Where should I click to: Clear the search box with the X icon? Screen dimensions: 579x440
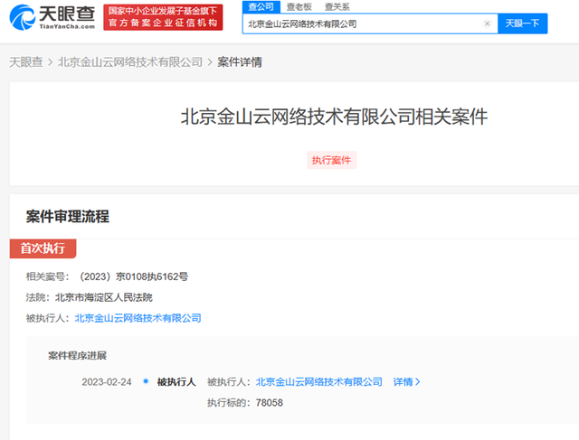point(487,23)
